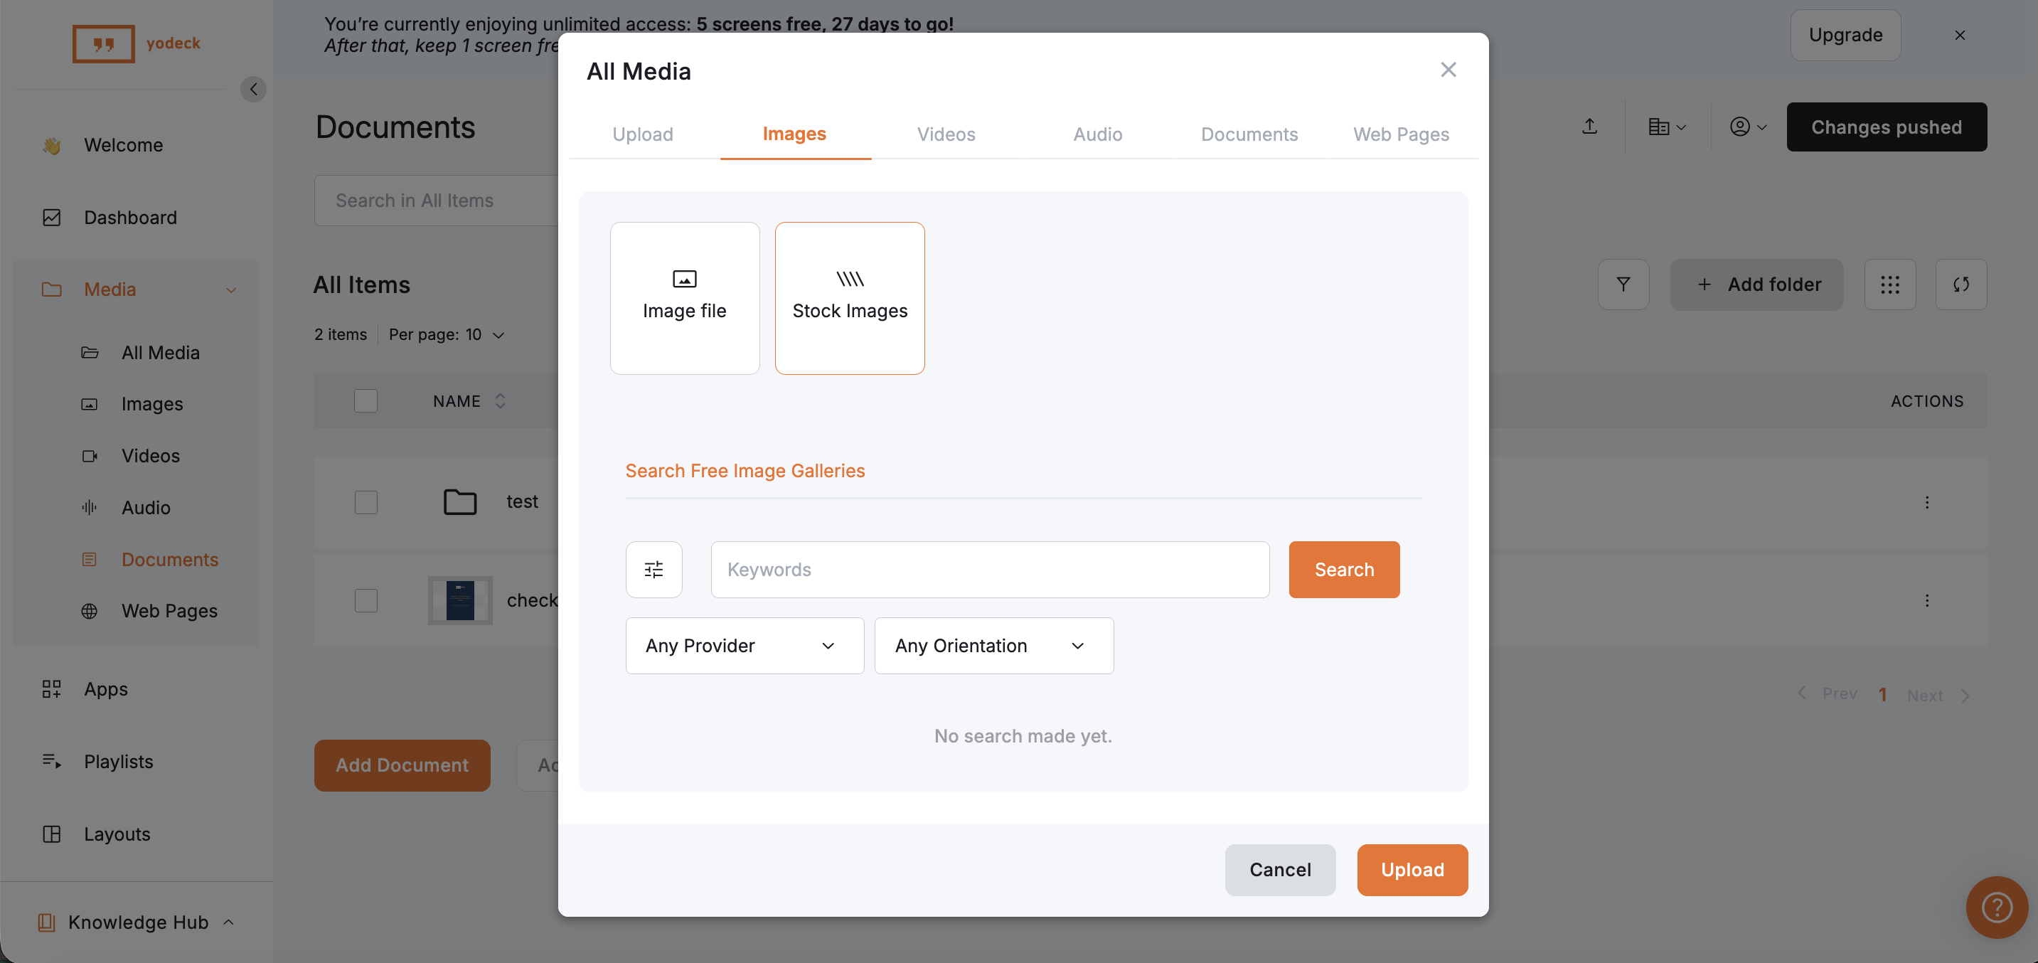Click the help question mark button
Viewport: 2038px width, 963px height.
(x=1996, y=907)
